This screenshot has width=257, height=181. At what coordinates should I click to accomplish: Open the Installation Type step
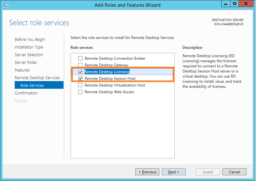click(29, 47)
